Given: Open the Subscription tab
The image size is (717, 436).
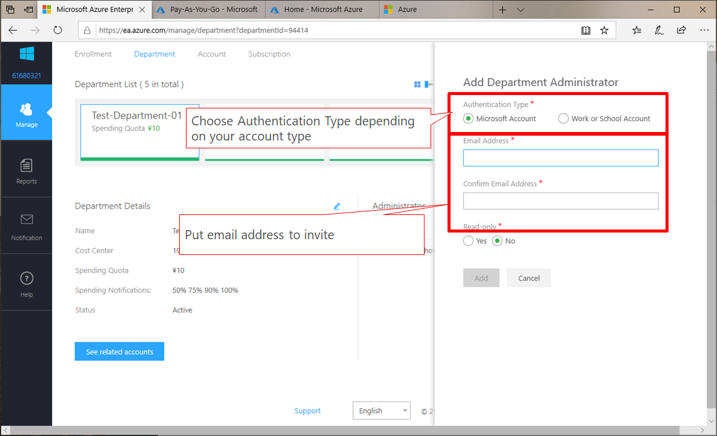Looking at the screenshot, I should click(x=269, y=54).
